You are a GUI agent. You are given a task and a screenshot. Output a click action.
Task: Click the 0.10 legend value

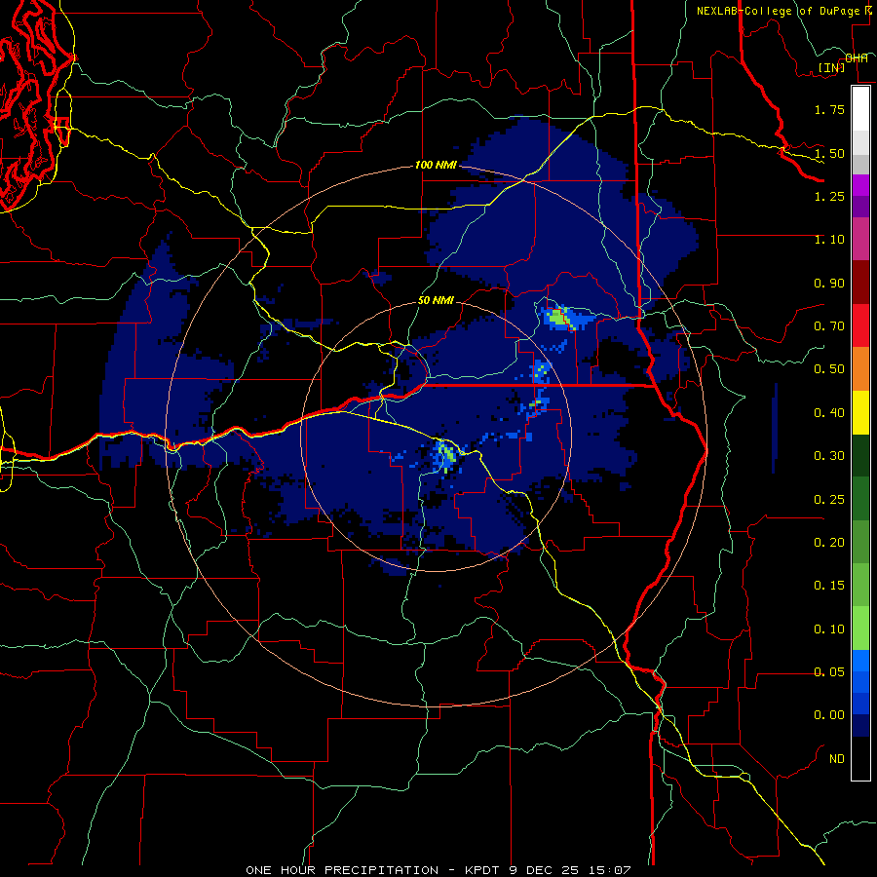[829, 629]
